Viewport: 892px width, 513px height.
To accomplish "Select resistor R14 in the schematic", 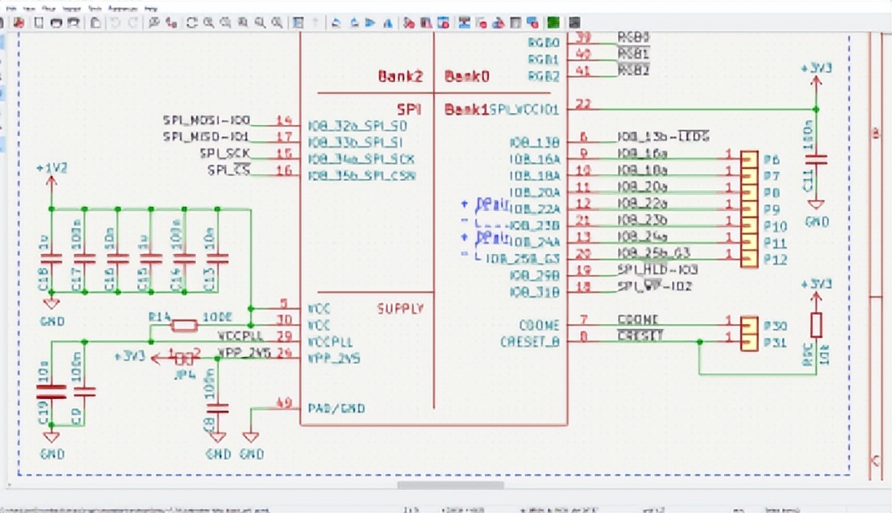I will tap(184, 324).
